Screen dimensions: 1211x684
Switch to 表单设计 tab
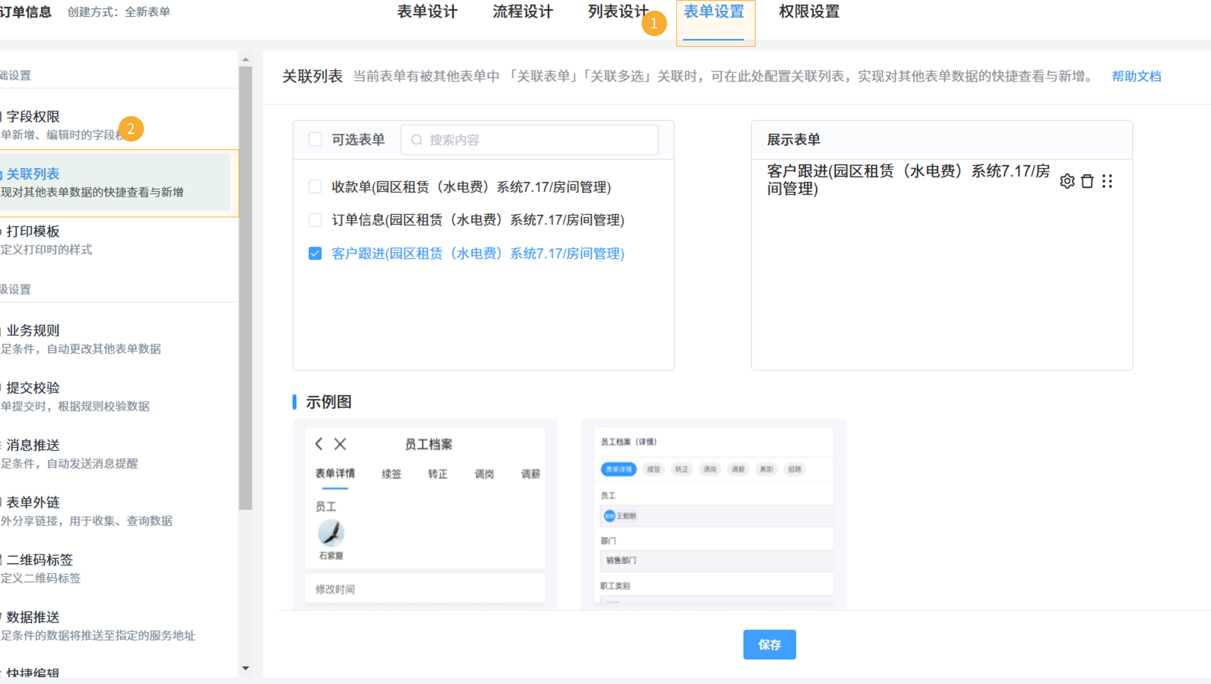pos(427,12)
